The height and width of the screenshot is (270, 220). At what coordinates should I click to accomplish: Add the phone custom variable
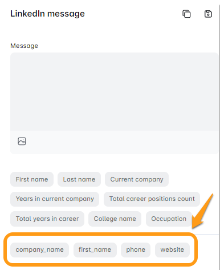coord(136,250)
